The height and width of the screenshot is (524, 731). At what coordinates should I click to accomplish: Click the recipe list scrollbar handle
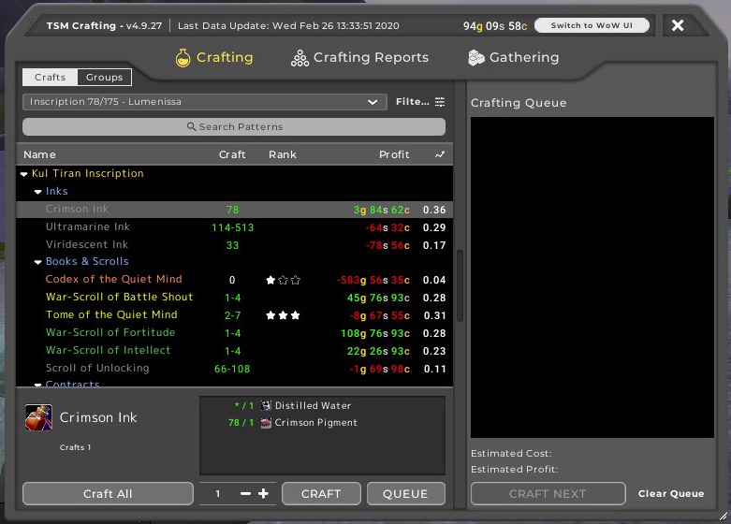(460, 285)
